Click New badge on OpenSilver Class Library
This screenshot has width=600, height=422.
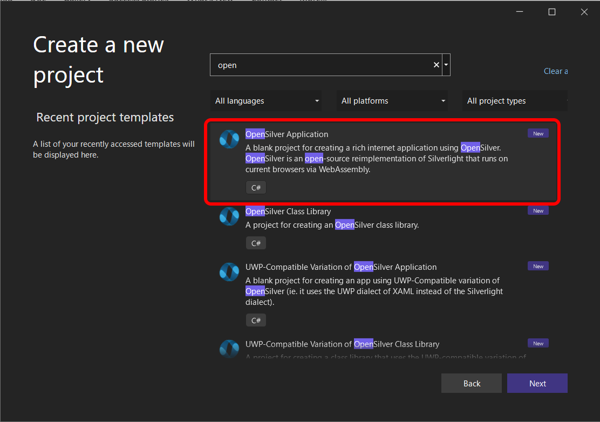[538, 211]
